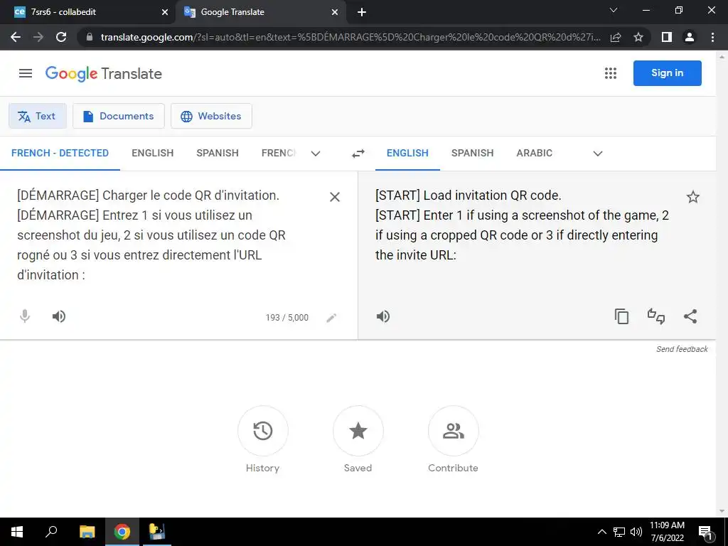Listen to the English translation
This screenshot has width=728, height=546.
point(383,316)
